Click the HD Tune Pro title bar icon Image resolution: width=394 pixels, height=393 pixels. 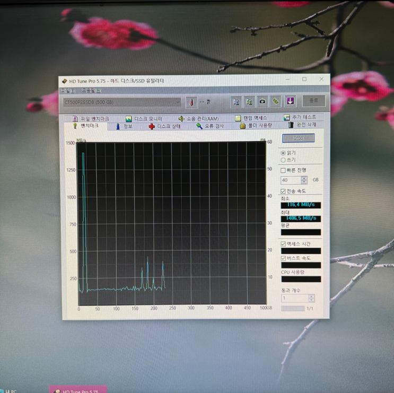point(65,81)
